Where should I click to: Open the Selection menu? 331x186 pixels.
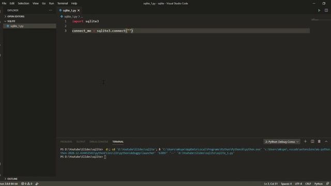point(23,4)
